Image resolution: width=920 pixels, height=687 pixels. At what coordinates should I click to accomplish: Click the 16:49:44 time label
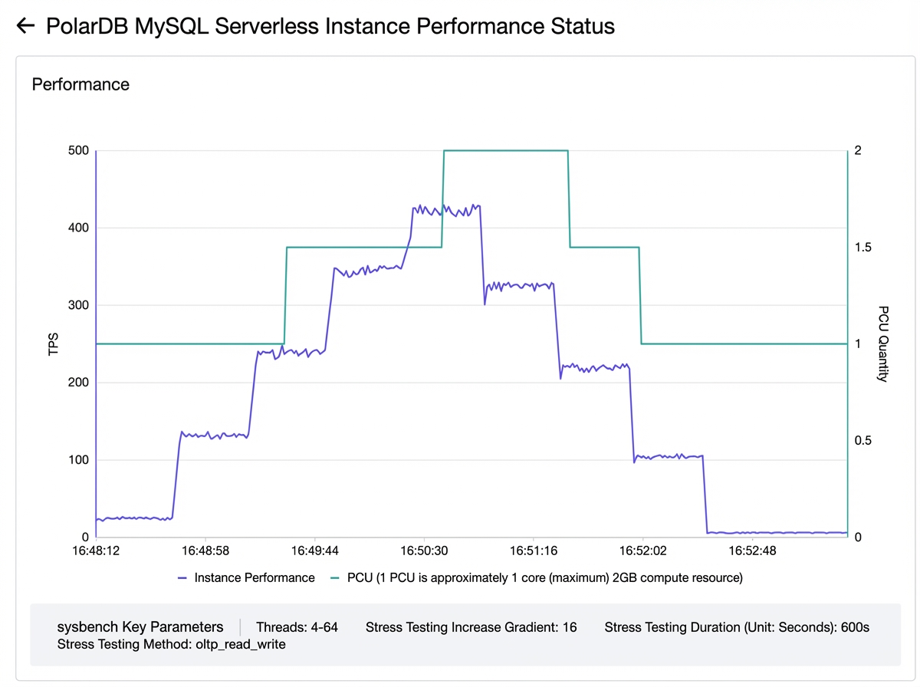point(314,551)
